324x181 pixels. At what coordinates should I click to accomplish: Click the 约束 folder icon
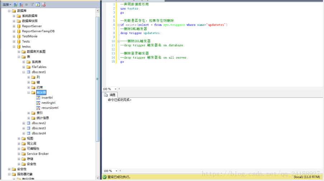(x=33, y=87)
